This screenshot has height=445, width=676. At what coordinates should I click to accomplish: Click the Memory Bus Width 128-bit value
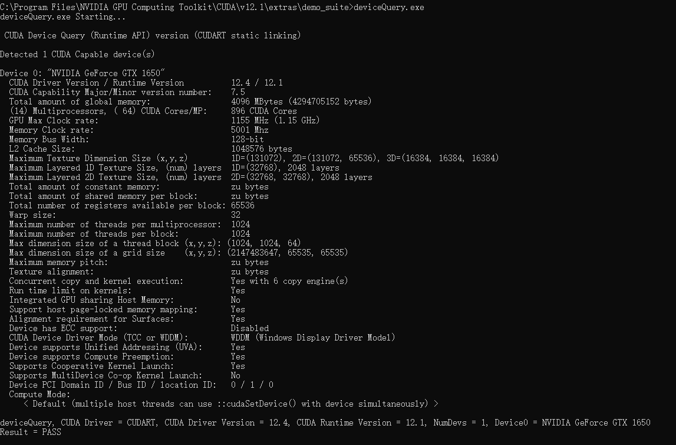point(248,139)
